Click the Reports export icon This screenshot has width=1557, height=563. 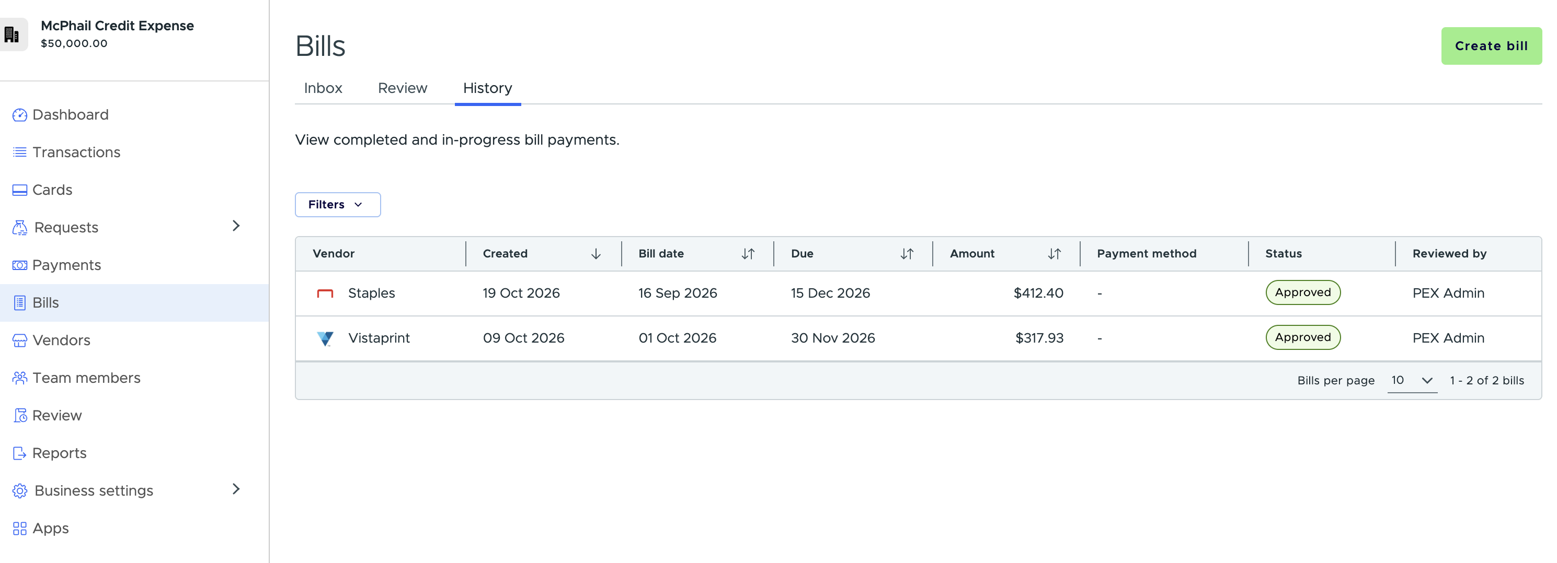pos(19,453)
